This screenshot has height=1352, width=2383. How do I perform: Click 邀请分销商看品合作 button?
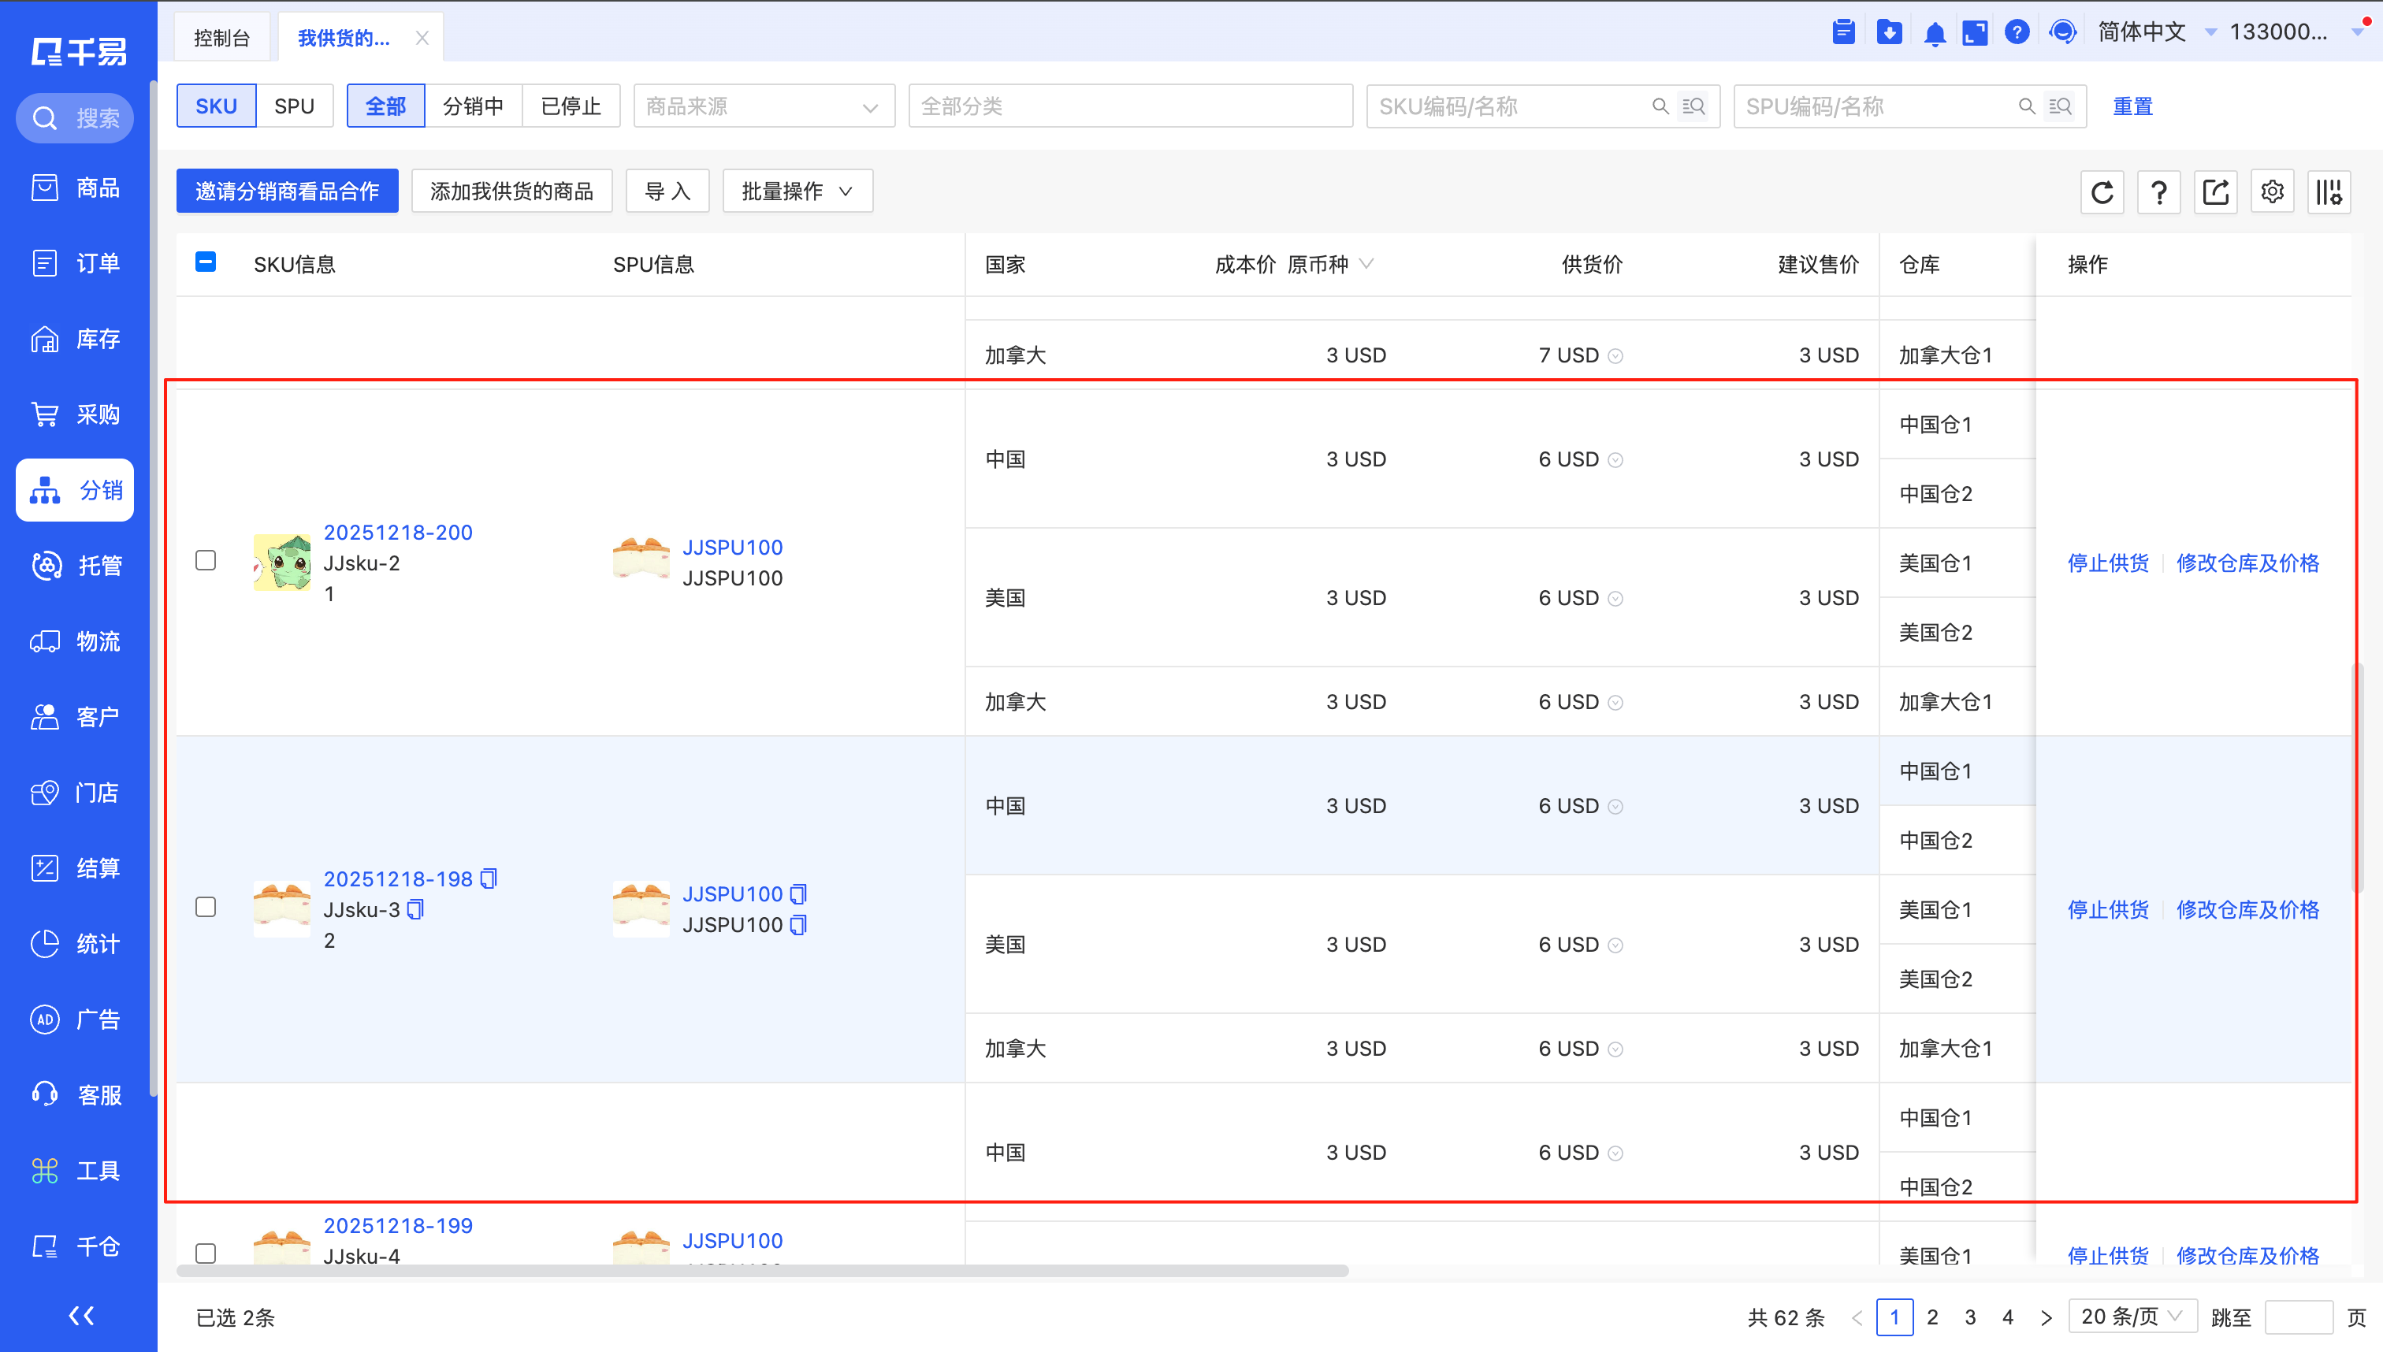[287, 191]
